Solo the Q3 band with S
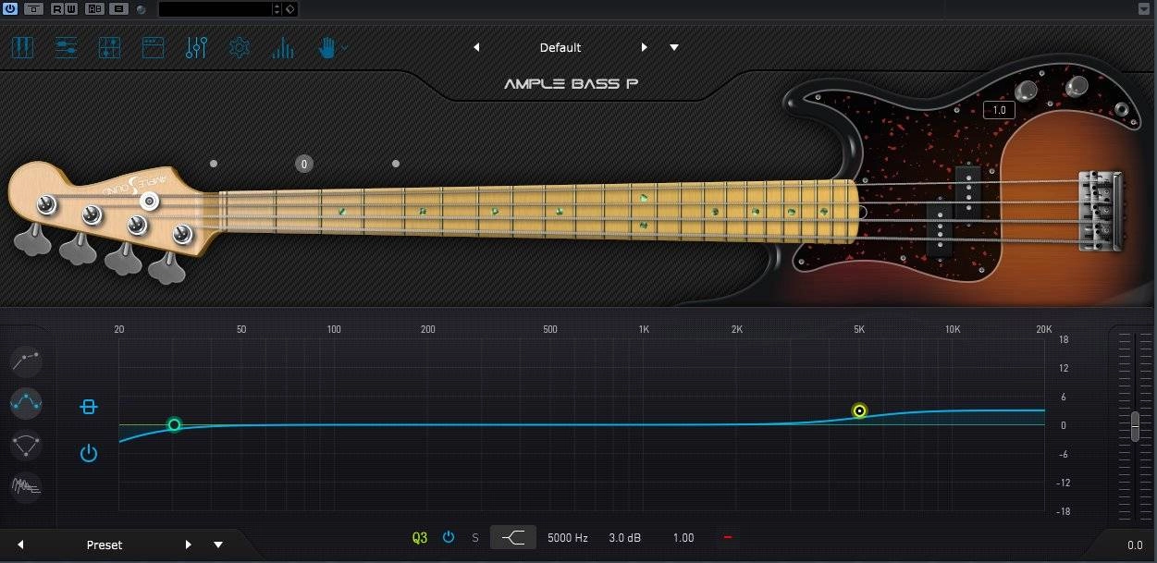The height and width of the screenshot is (563, 1157). pyautogui.click(x=475, y=537)
